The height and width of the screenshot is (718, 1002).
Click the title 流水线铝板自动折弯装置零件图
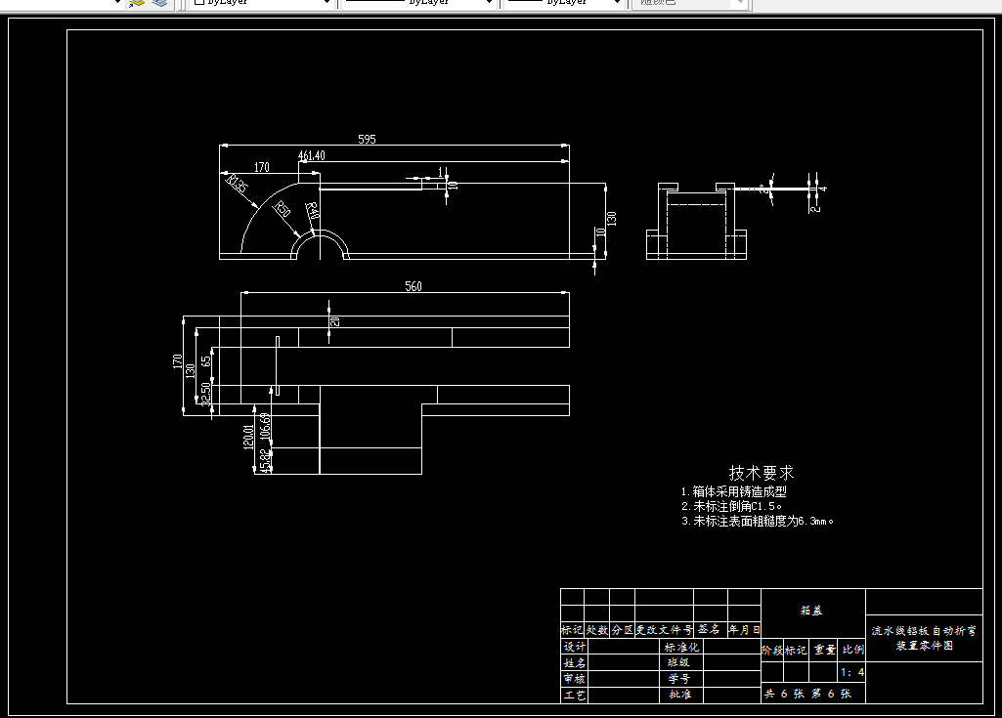(x=924, y=638)
